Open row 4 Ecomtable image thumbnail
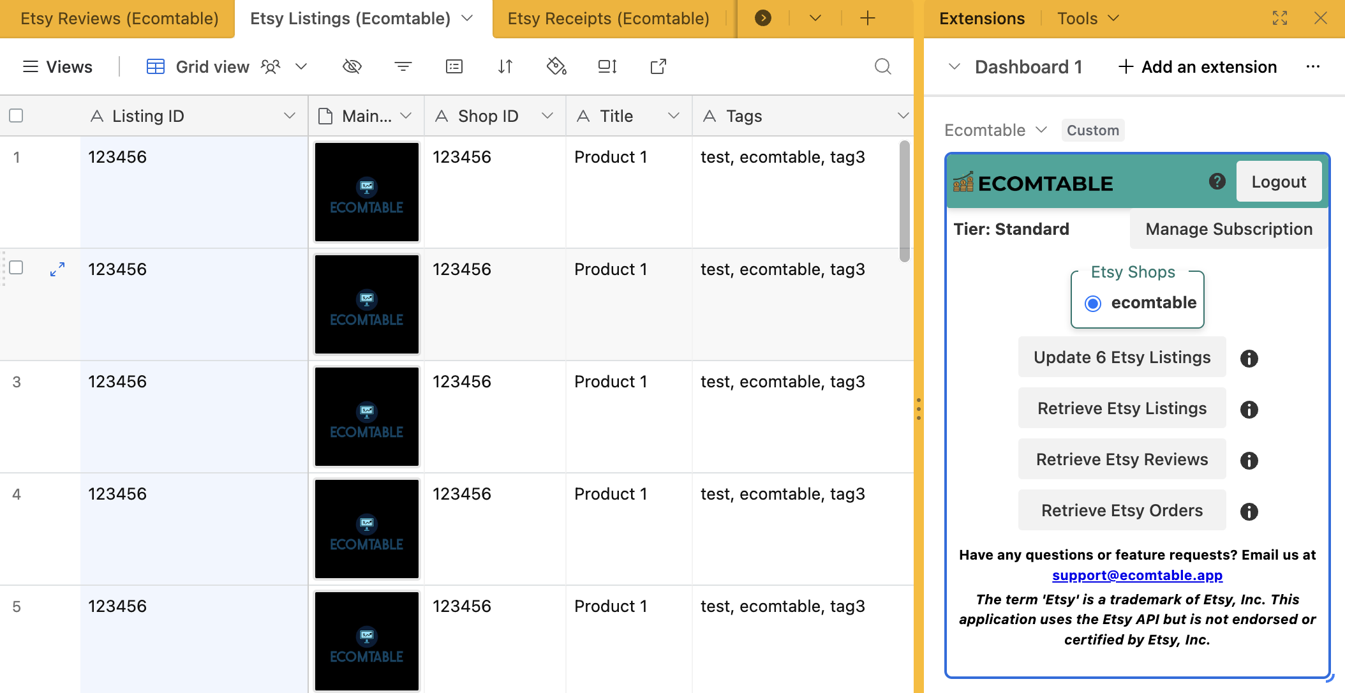The image size is (1345, 693). 367,529
